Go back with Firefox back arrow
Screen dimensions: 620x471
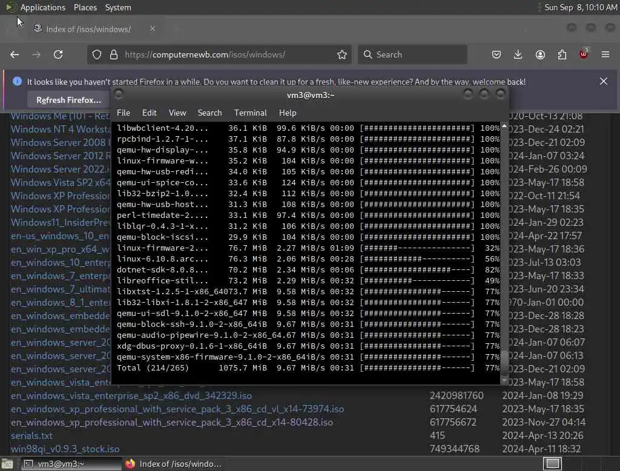[x=15, y=54]
